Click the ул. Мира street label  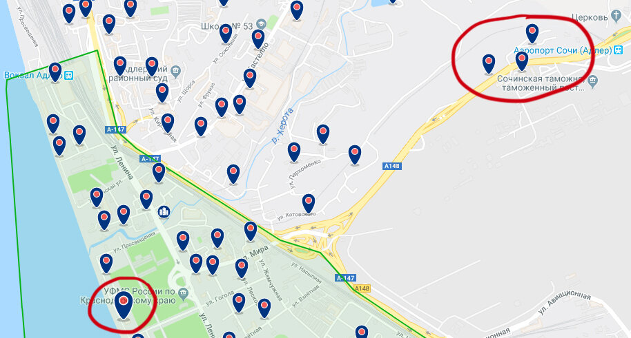pos(256,253)
